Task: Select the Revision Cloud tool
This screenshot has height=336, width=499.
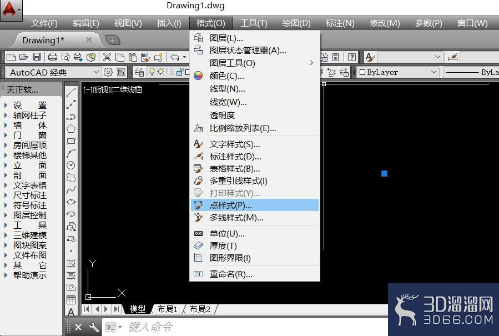Action: click(71, 177)
